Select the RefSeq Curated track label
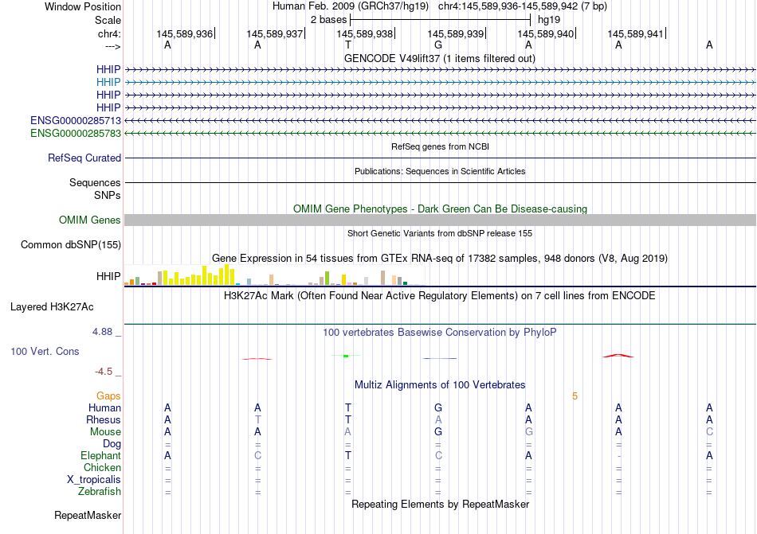Image resolution: width=757 pixels, height=534 pixels. [x=84, y=158]
